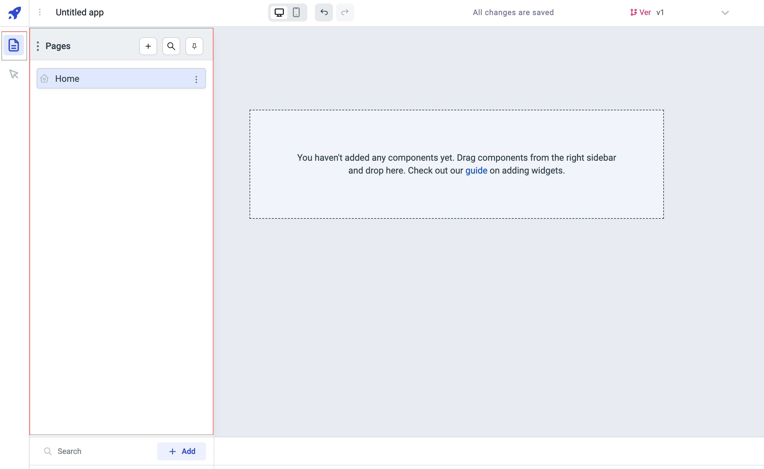This screenshot has height=469, width=764.
Task: Expand the version v1 dropdown chevron
Action: 725,13
